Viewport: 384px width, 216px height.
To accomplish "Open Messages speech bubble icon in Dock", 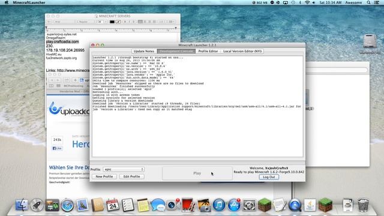I will click(158, 205).
